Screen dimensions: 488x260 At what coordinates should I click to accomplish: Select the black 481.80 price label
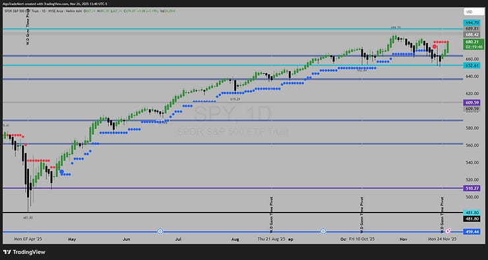tap(472, 219)
